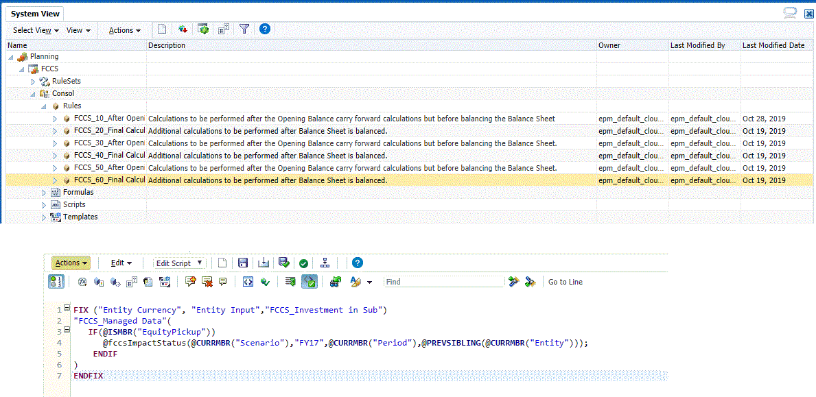Screen dimensions: 816x397
Task: Select the FCCS_40_Final Calcul rule
Action: [x=109, y=156]
